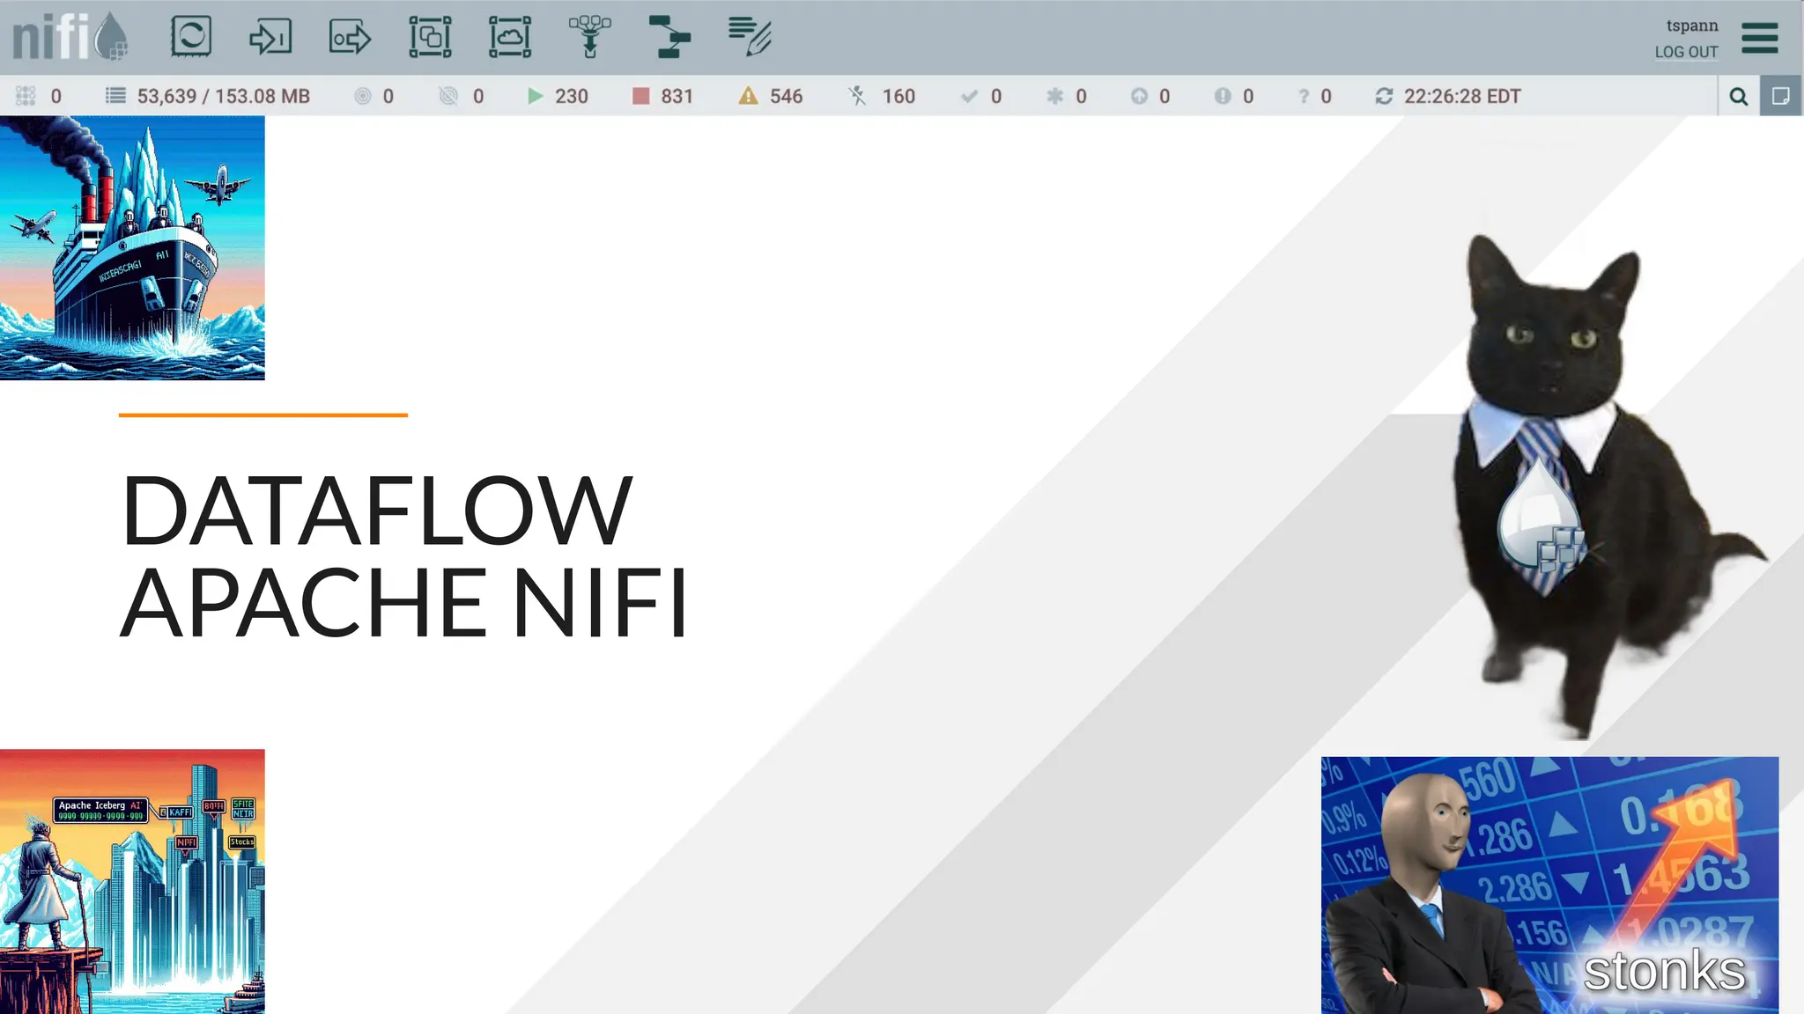This screenshot has height=1014, width=1804.
Task: Click the invalid count 546
Action: pos(787,96)
